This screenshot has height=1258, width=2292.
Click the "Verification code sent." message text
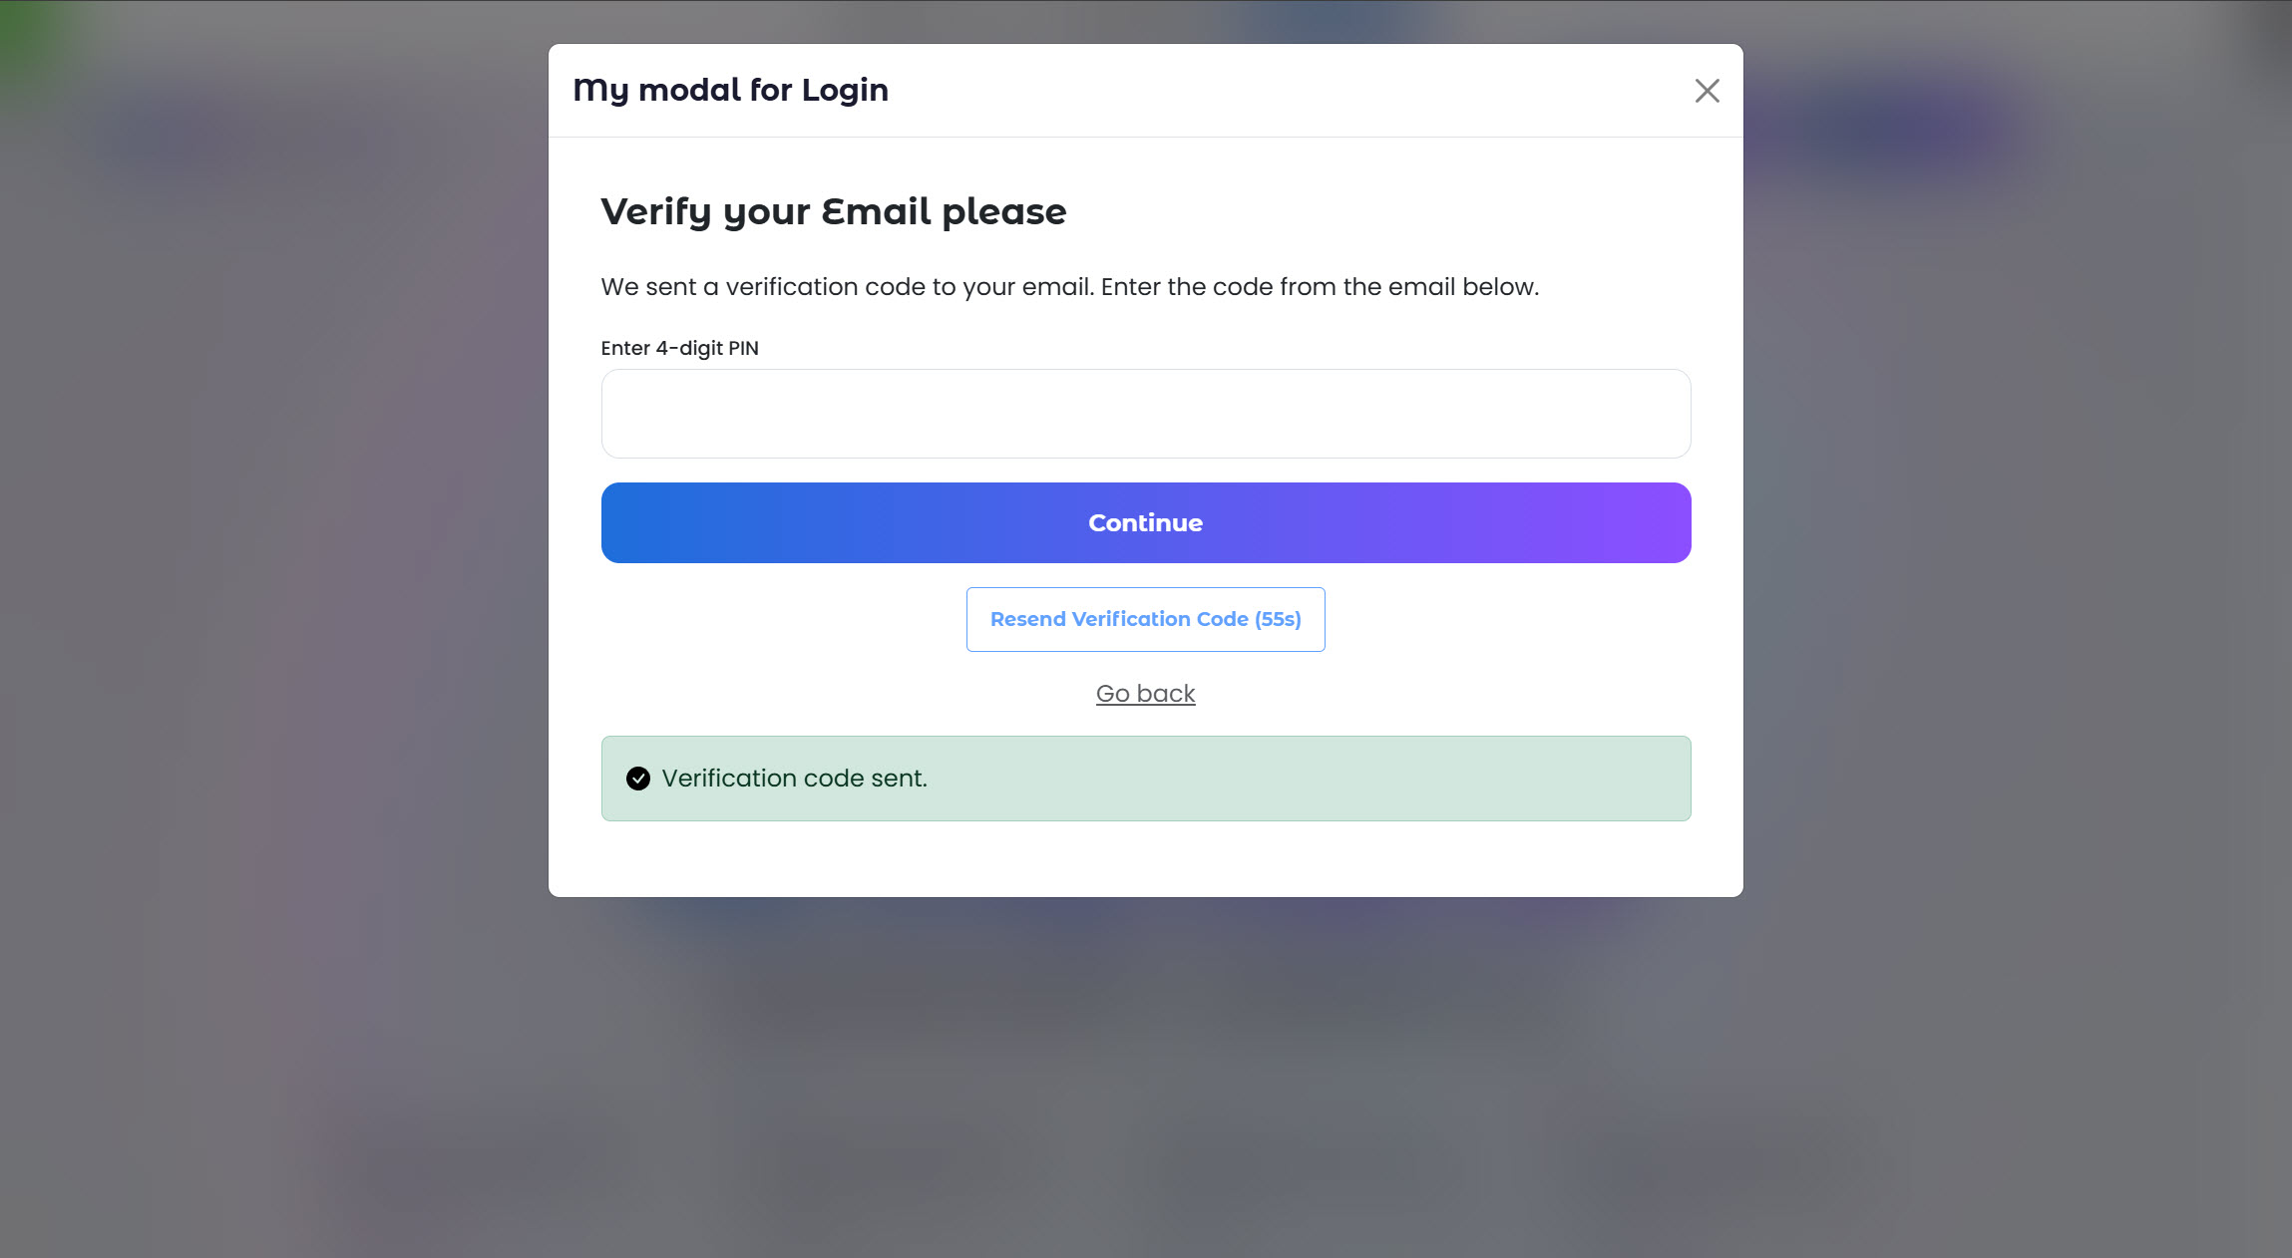(794, 779)
